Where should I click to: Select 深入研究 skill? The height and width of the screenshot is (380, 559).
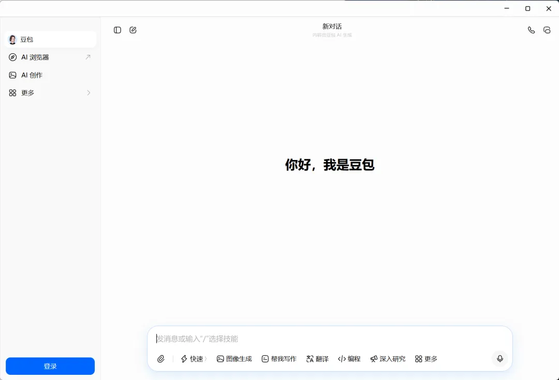click(x=388, y=359)
